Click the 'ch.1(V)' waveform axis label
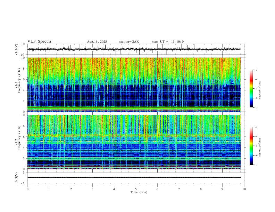Viewport: 275px width, 212px height. (x=17, y=49)
